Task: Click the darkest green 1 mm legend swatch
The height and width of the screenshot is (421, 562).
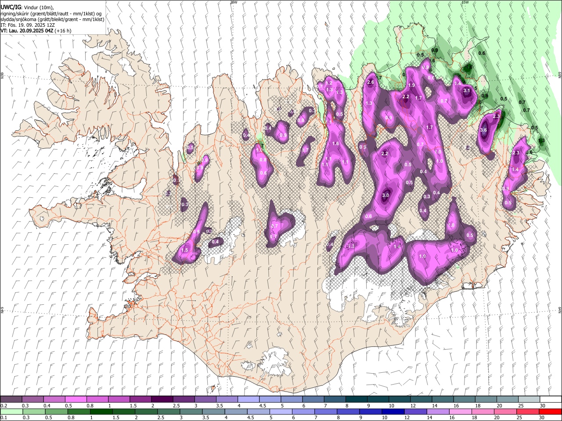Action: pos(101,412)
